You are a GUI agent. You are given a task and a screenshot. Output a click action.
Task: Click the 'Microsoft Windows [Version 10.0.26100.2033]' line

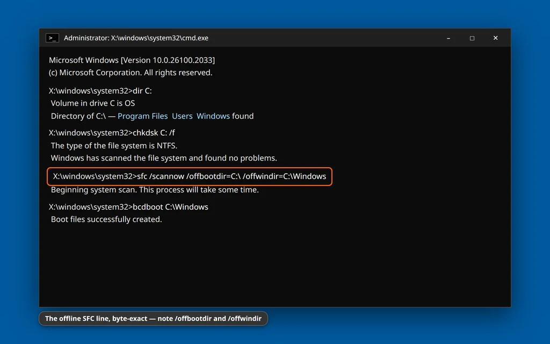[132, 60]
